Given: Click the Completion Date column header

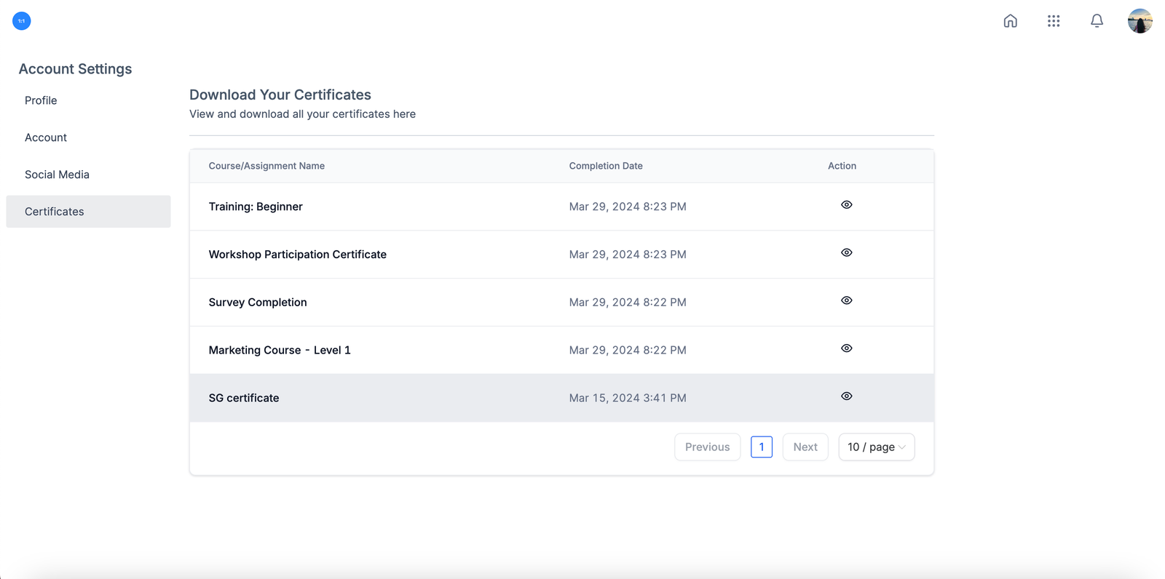Looking at the screenshot, I should (606, 166).
